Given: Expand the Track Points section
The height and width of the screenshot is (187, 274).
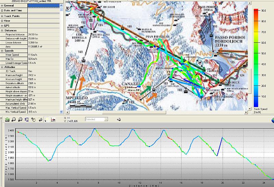Looking at the screenshot, I should coord(2,16).
